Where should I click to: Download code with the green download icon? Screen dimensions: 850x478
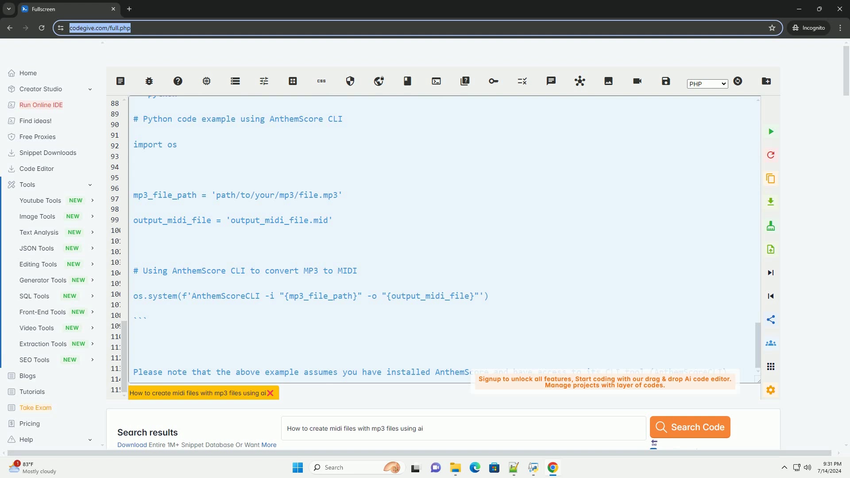(771, 202)
